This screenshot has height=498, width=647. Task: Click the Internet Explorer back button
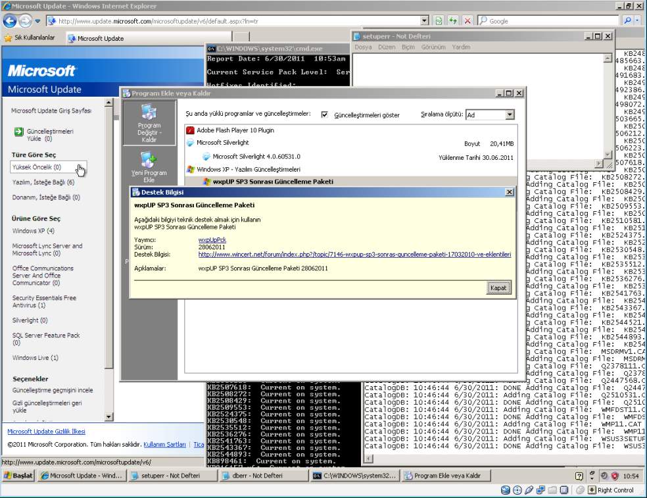(10, 21)
